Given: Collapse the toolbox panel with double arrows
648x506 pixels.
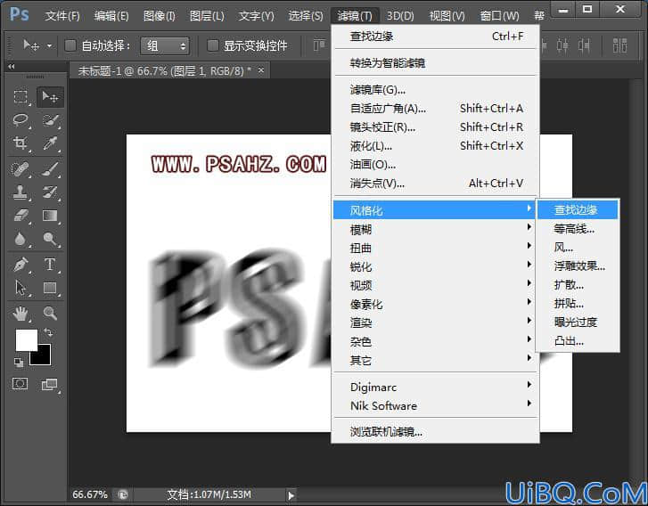Looking at the screenshot, I should coord(12,67).
